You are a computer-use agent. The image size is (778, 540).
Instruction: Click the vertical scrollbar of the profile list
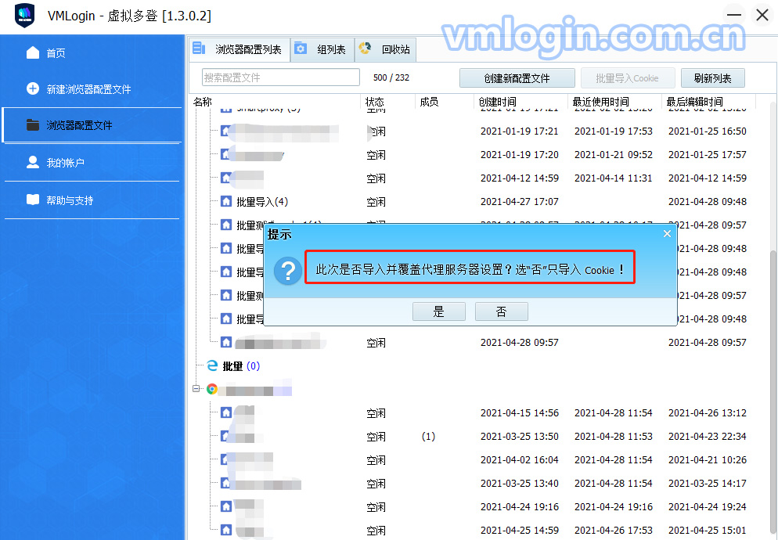click(x=773, y=392)
